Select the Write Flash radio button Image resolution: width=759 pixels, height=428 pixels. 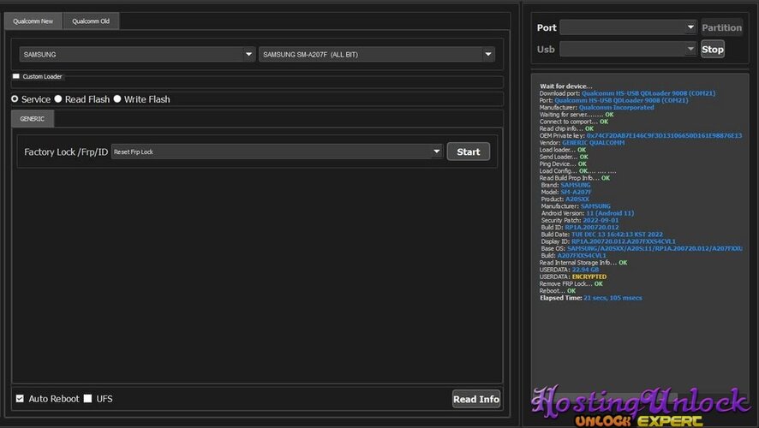tap(117, 99)
